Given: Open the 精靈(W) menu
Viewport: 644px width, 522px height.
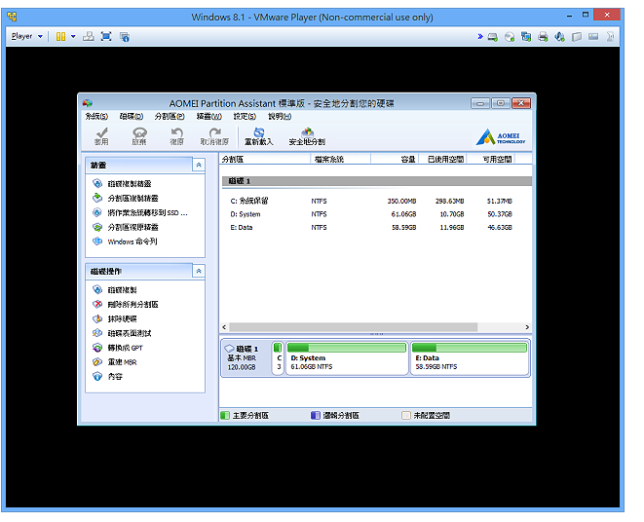Looking at the screenshot, I should 209,117.
